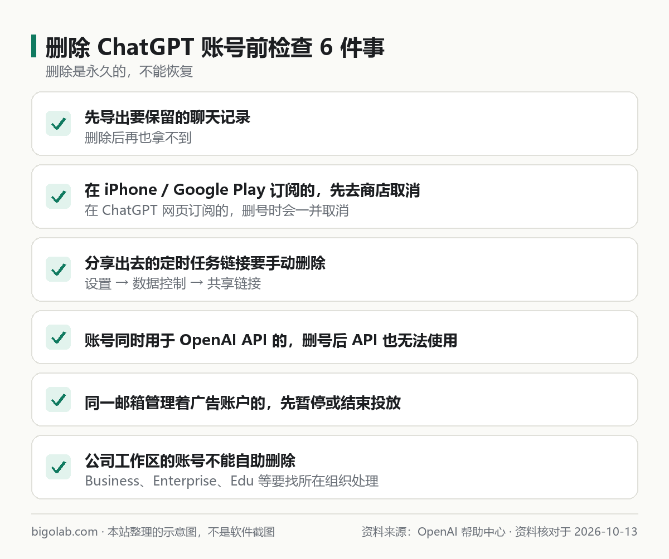This screenshot has width=669, height=559.
Task: Click the heading 删除 ChatGPT 账号前检查 6 件事
Action: click(215, 47)
